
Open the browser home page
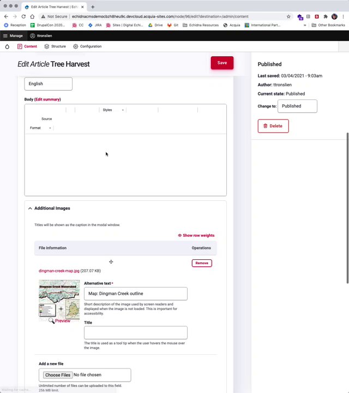(32, 16)
